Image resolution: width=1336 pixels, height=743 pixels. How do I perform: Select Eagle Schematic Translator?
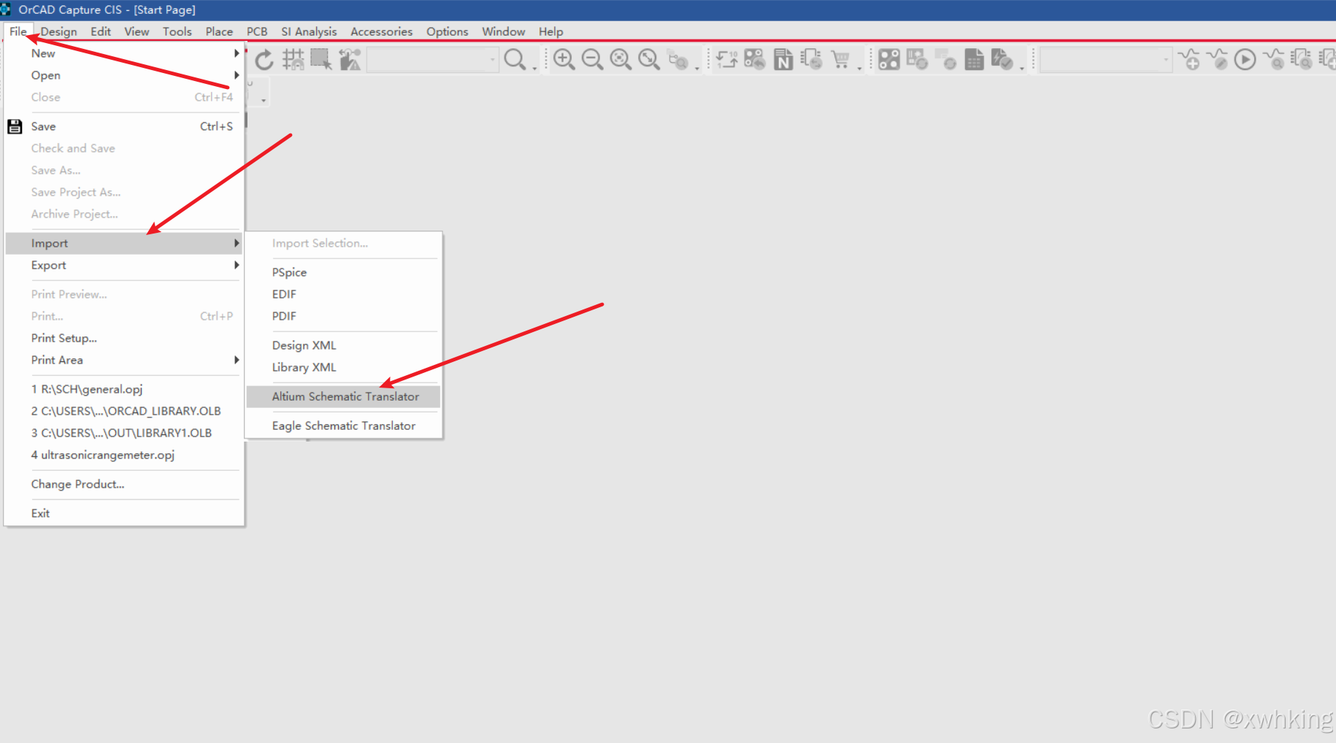click(343, 426)
